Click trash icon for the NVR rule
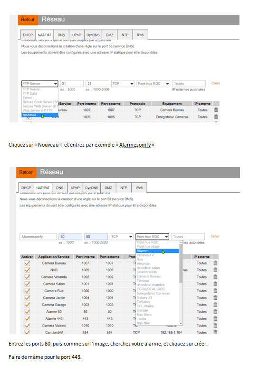This screenshot has height=376, width=258. pos(215,270)
